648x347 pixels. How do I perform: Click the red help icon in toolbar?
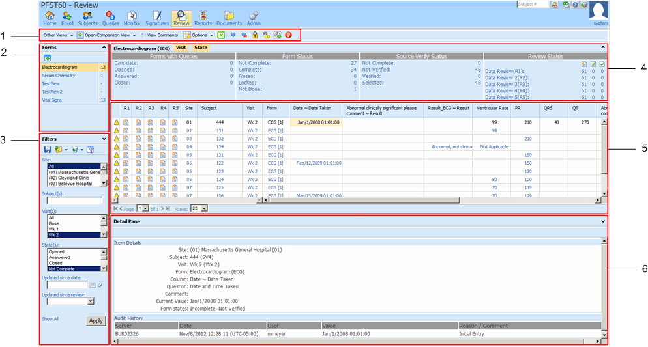pyautogui.click(x=288, y=35)
